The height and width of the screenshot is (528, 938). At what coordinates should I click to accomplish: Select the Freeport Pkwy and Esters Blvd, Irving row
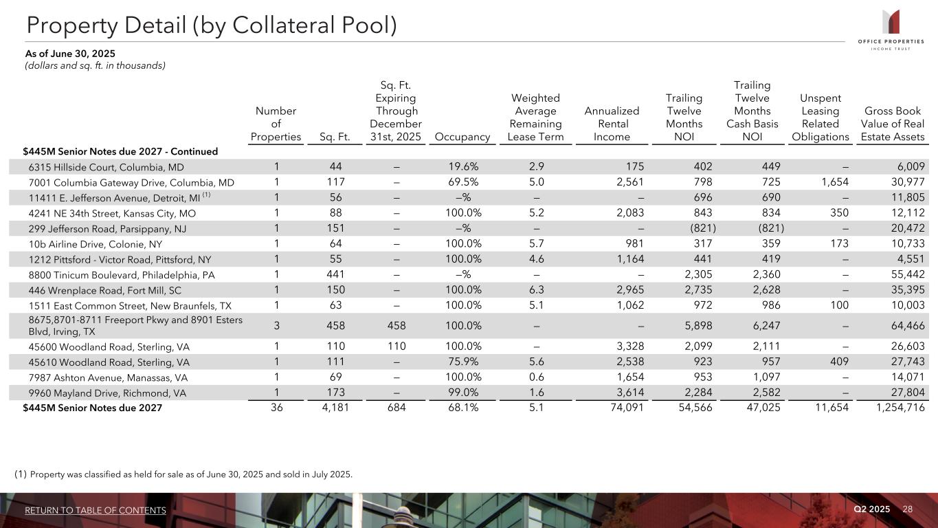128,324
